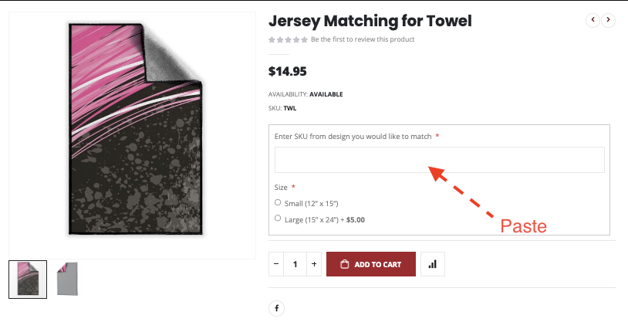This screenshot has height=322, width=628.
Task: Choose the Large (15" x 24") size option
Action: (x=278, y=219)
